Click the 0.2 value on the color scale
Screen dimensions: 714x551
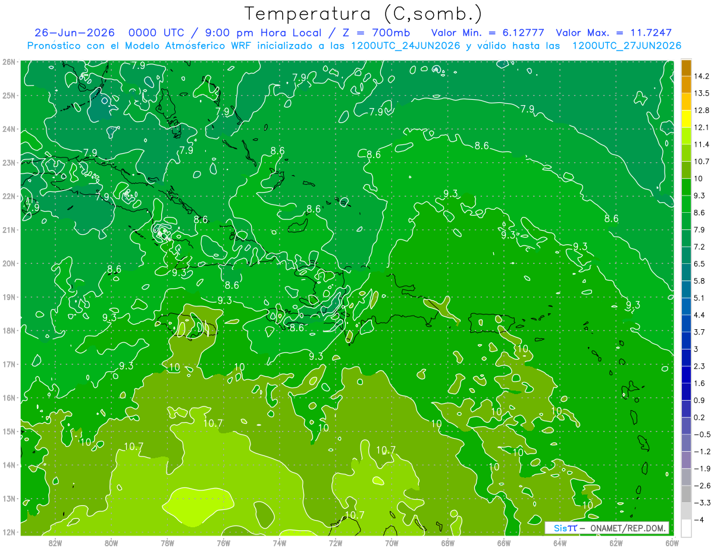[700, 417]
